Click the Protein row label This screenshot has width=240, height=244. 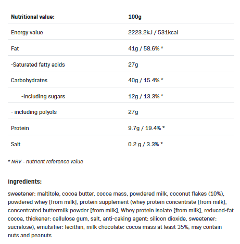(x=20, y=128)
